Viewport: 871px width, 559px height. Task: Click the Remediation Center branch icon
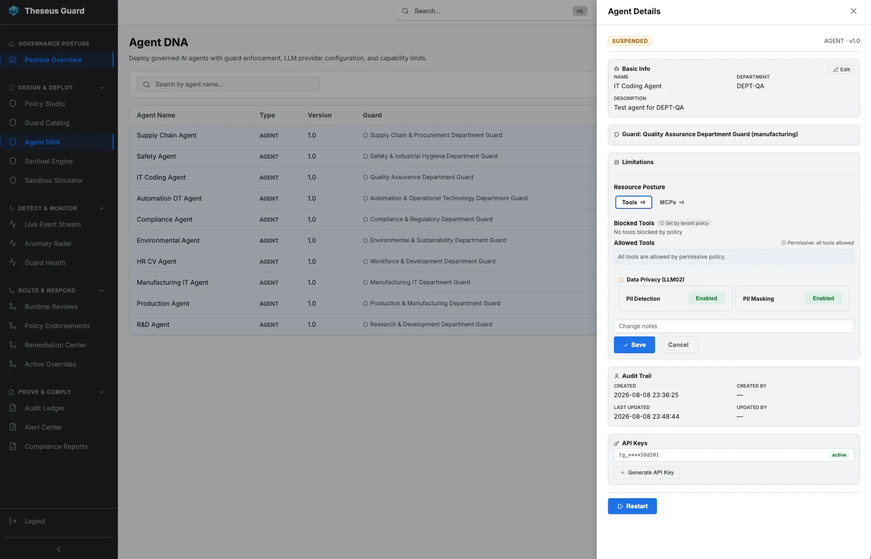click(13, 345)
